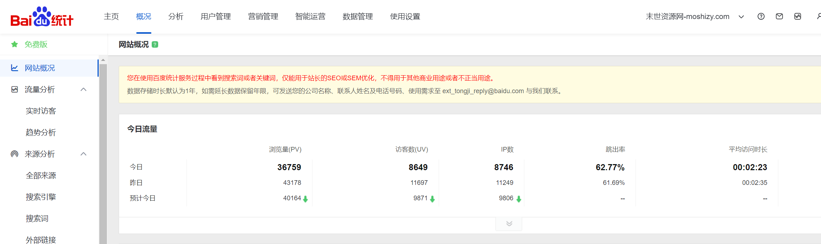Viewport: 821px width, 244px height.
Task: Click the Baidu Tongji logo
Action: 42,17
